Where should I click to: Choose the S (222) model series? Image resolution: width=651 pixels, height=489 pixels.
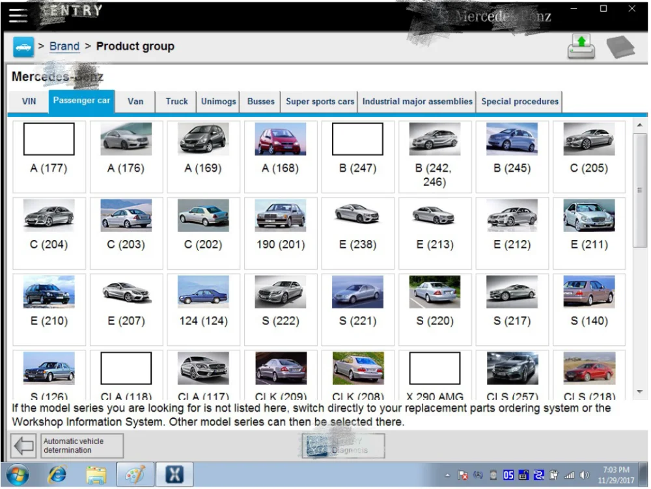[x=281, y=310]
